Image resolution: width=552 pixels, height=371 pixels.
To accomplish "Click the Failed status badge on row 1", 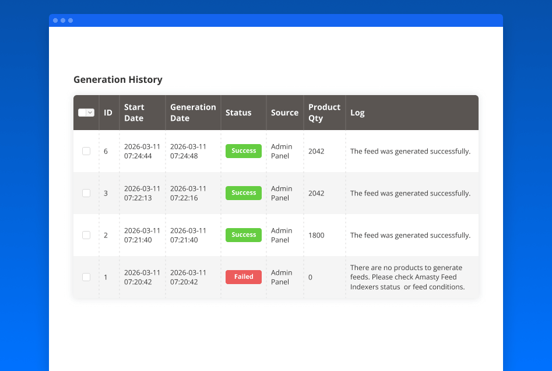I will [x=243, y=276].
